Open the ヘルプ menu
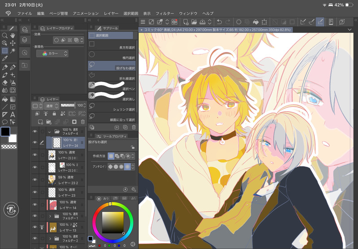This screenshot has height=249, width=358. (x=208, y=13)
